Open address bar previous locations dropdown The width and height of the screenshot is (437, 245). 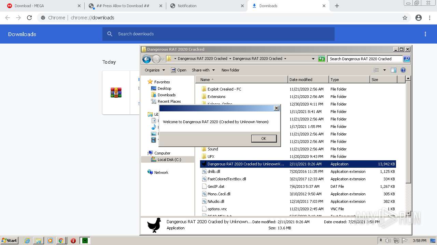[x=313, y=59]
